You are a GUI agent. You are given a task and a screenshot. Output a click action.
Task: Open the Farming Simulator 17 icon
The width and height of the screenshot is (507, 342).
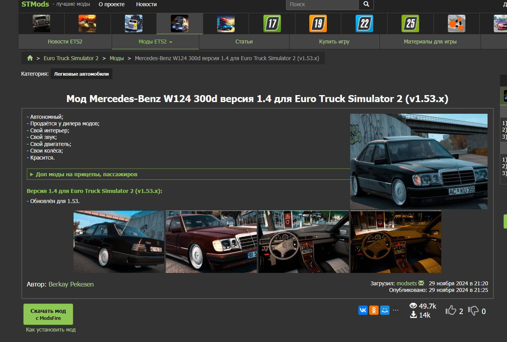(x=272, y=23)
